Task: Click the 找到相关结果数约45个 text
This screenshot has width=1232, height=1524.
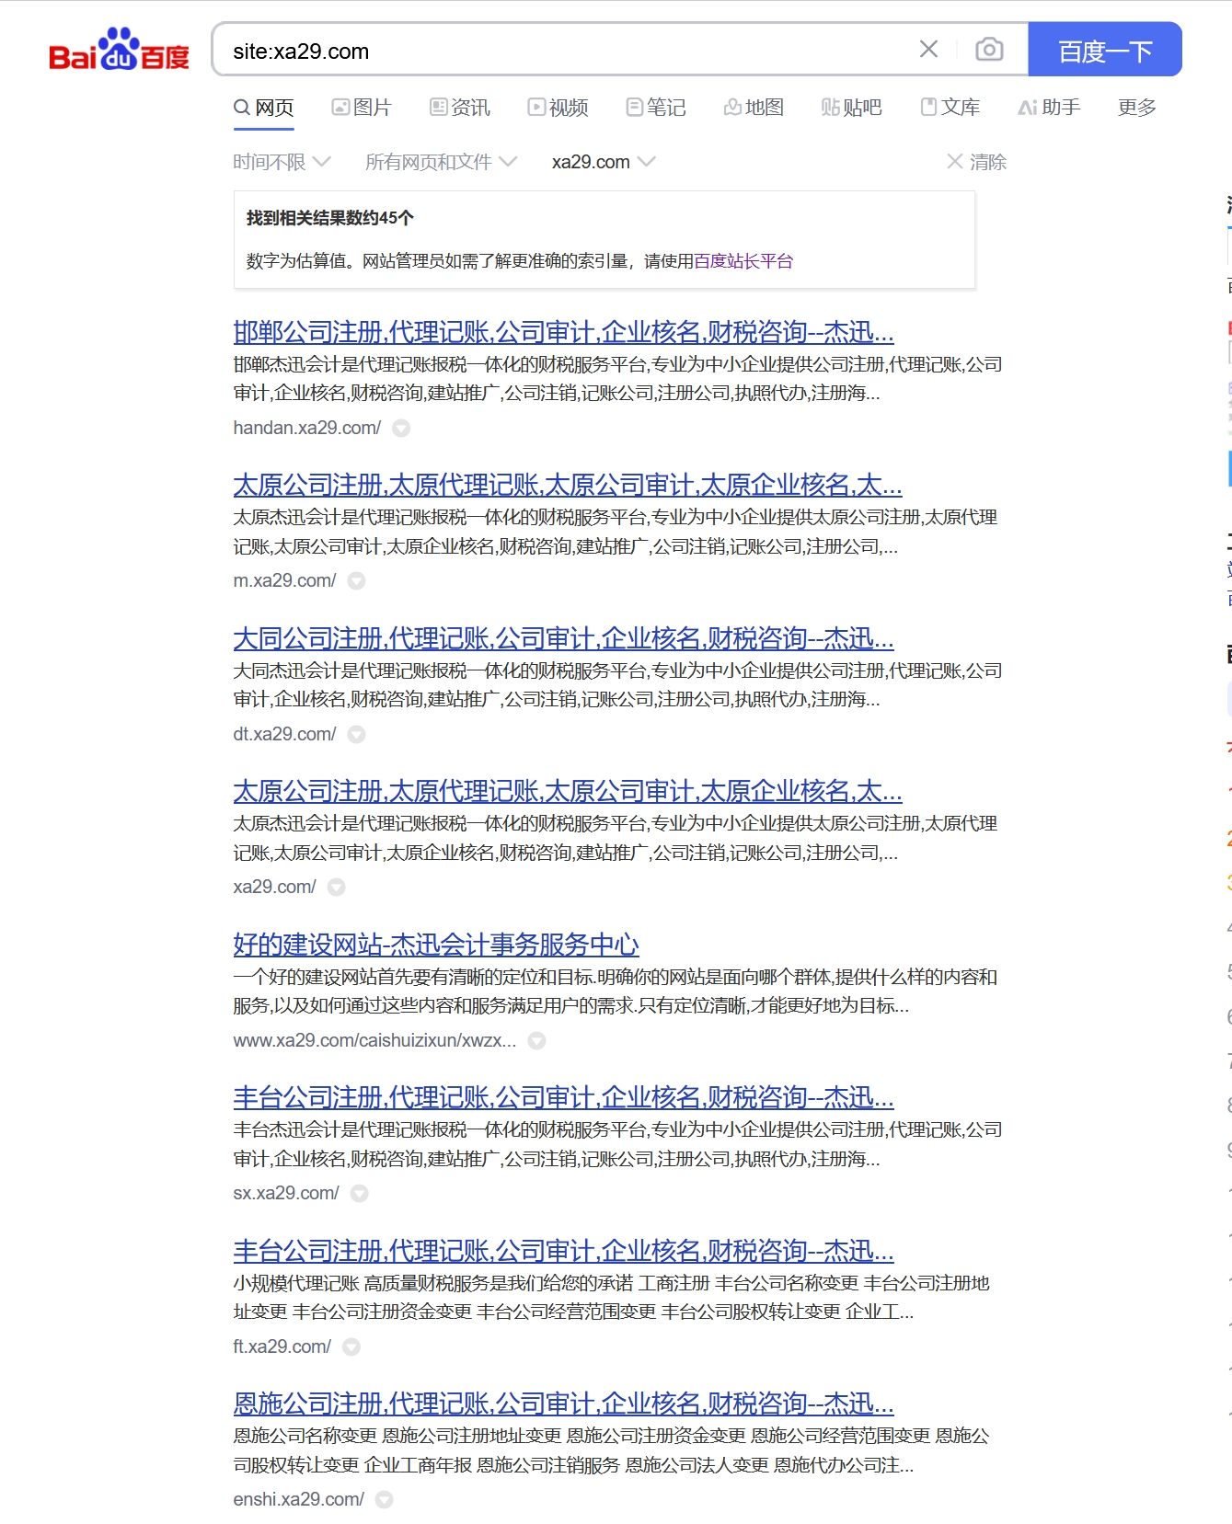Action: (330, 218)
